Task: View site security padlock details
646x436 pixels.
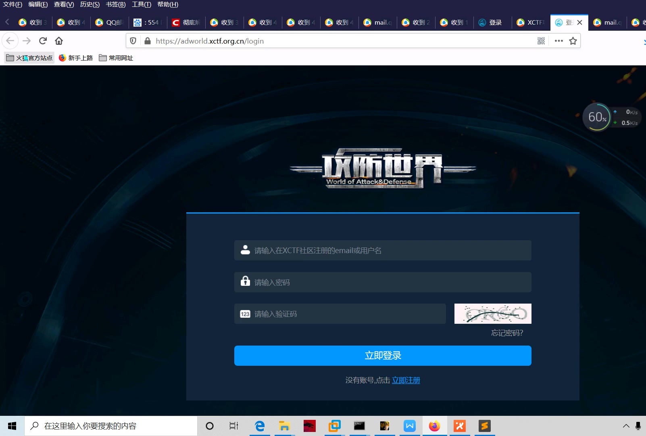Action: point(148,41)
